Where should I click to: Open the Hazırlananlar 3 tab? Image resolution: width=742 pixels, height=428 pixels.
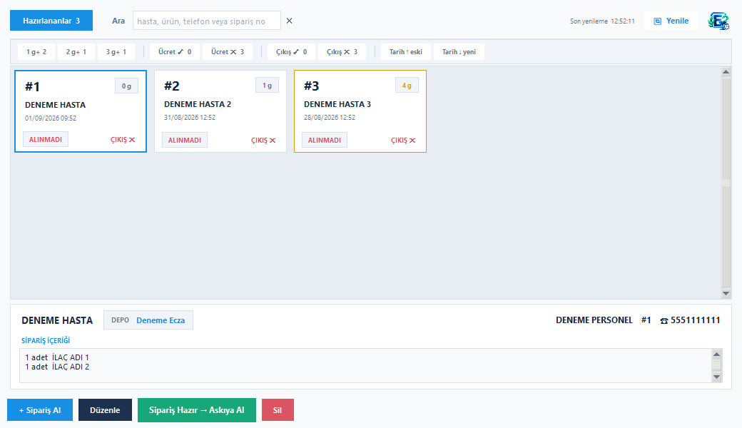click(x=51, y=21)
